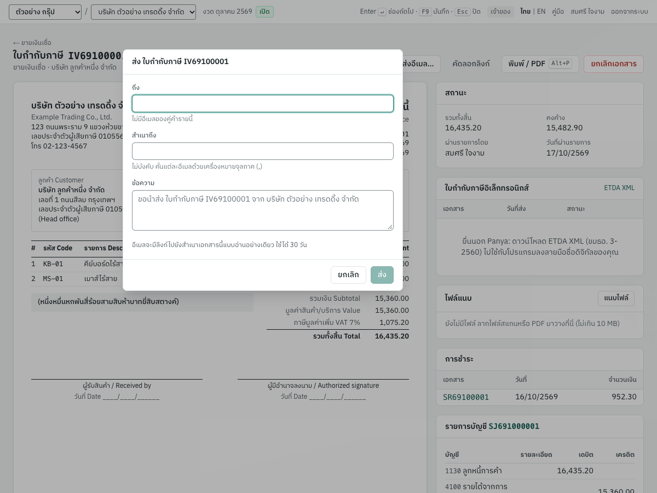Viewport: 657px width, 493px height.
Task: Open the ตัวอย่าง กรุ๊ป group dropdown
Action: (x=45, y=12)
